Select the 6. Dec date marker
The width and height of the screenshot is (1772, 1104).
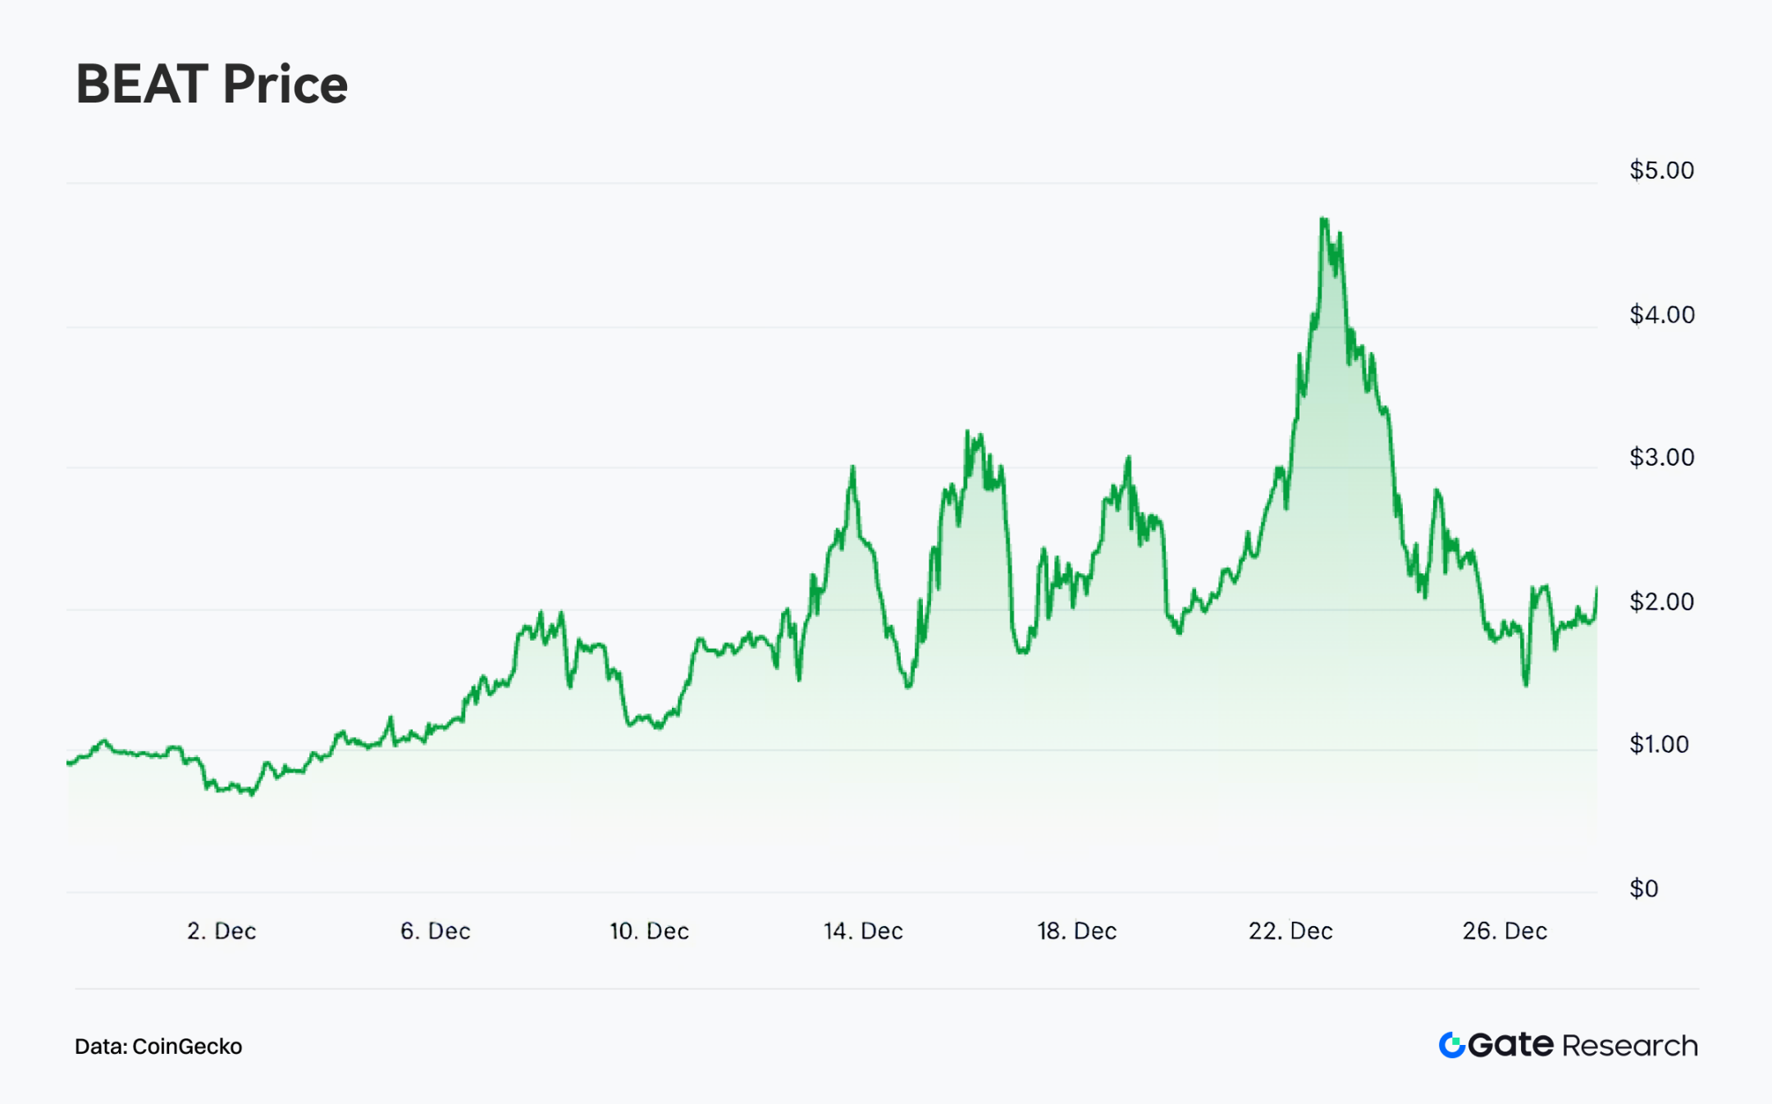coord(435,931)
